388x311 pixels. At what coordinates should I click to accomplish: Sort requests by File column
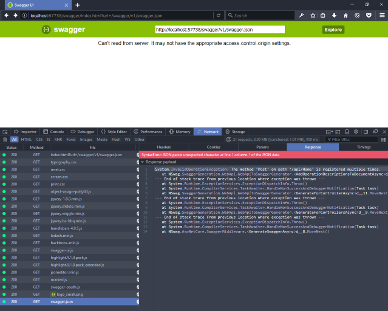coord(92,148)
